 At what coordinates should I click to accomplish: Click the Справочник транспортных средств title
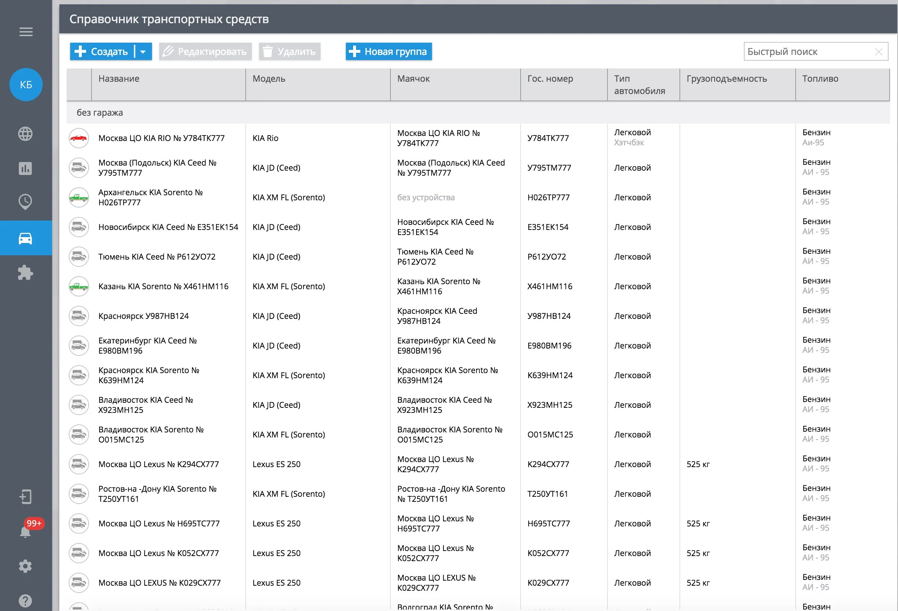pyautogui.click(x=169, y=19)
